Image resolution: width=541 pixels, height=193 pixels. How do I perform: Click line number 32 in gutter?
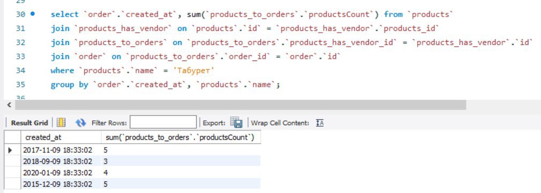[x=20, y=42]
